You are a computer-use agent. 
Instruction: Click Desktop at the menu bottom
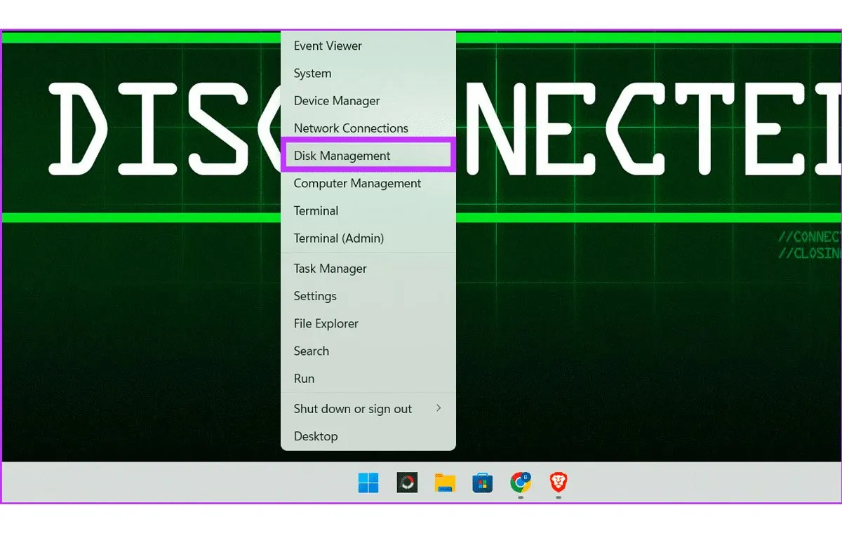(316, 436)
